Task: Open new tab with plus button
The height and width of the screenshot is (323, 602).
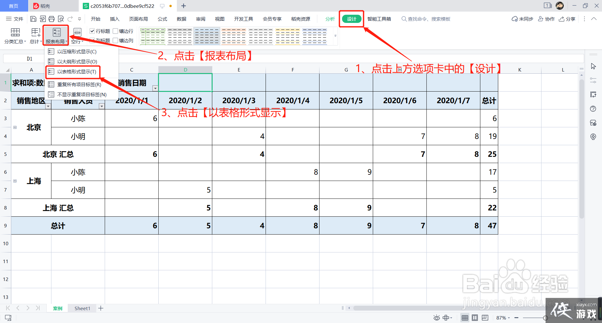Action: pyautogui.click(x=184, y=6)
